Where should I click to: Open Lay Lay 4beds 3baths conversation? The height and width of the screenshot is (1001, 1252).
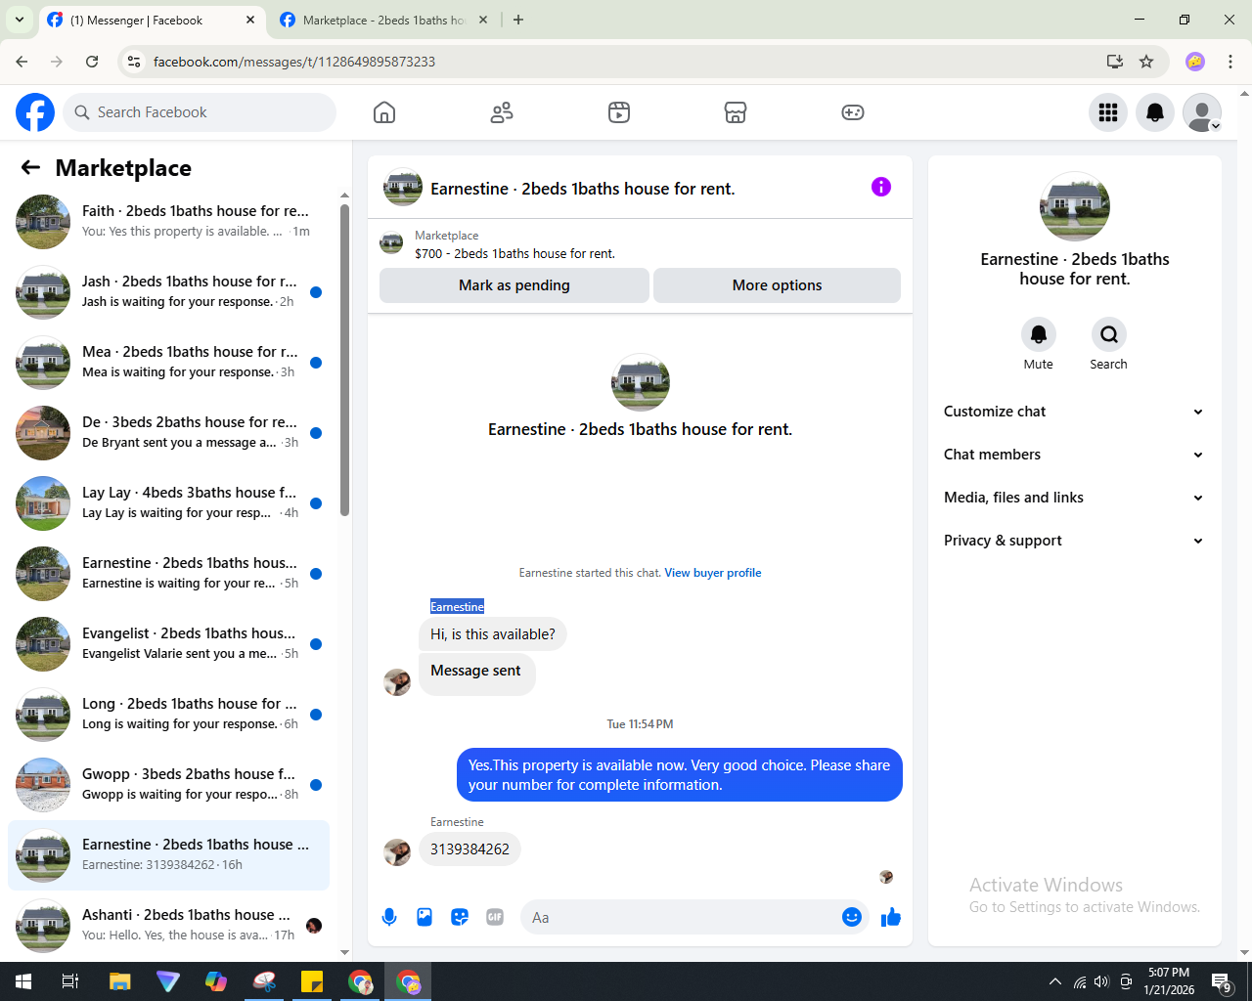(168, 503)
